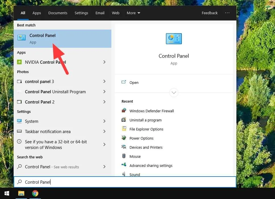Click the Feedback link
This screenshot has height=199, width=275.
click(x=210, y=13)
